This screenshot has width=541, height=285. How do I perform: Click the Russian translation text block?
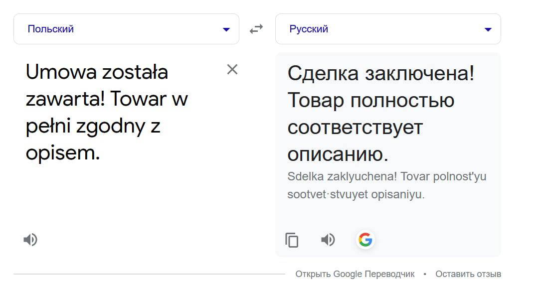(x=381, y=114)
